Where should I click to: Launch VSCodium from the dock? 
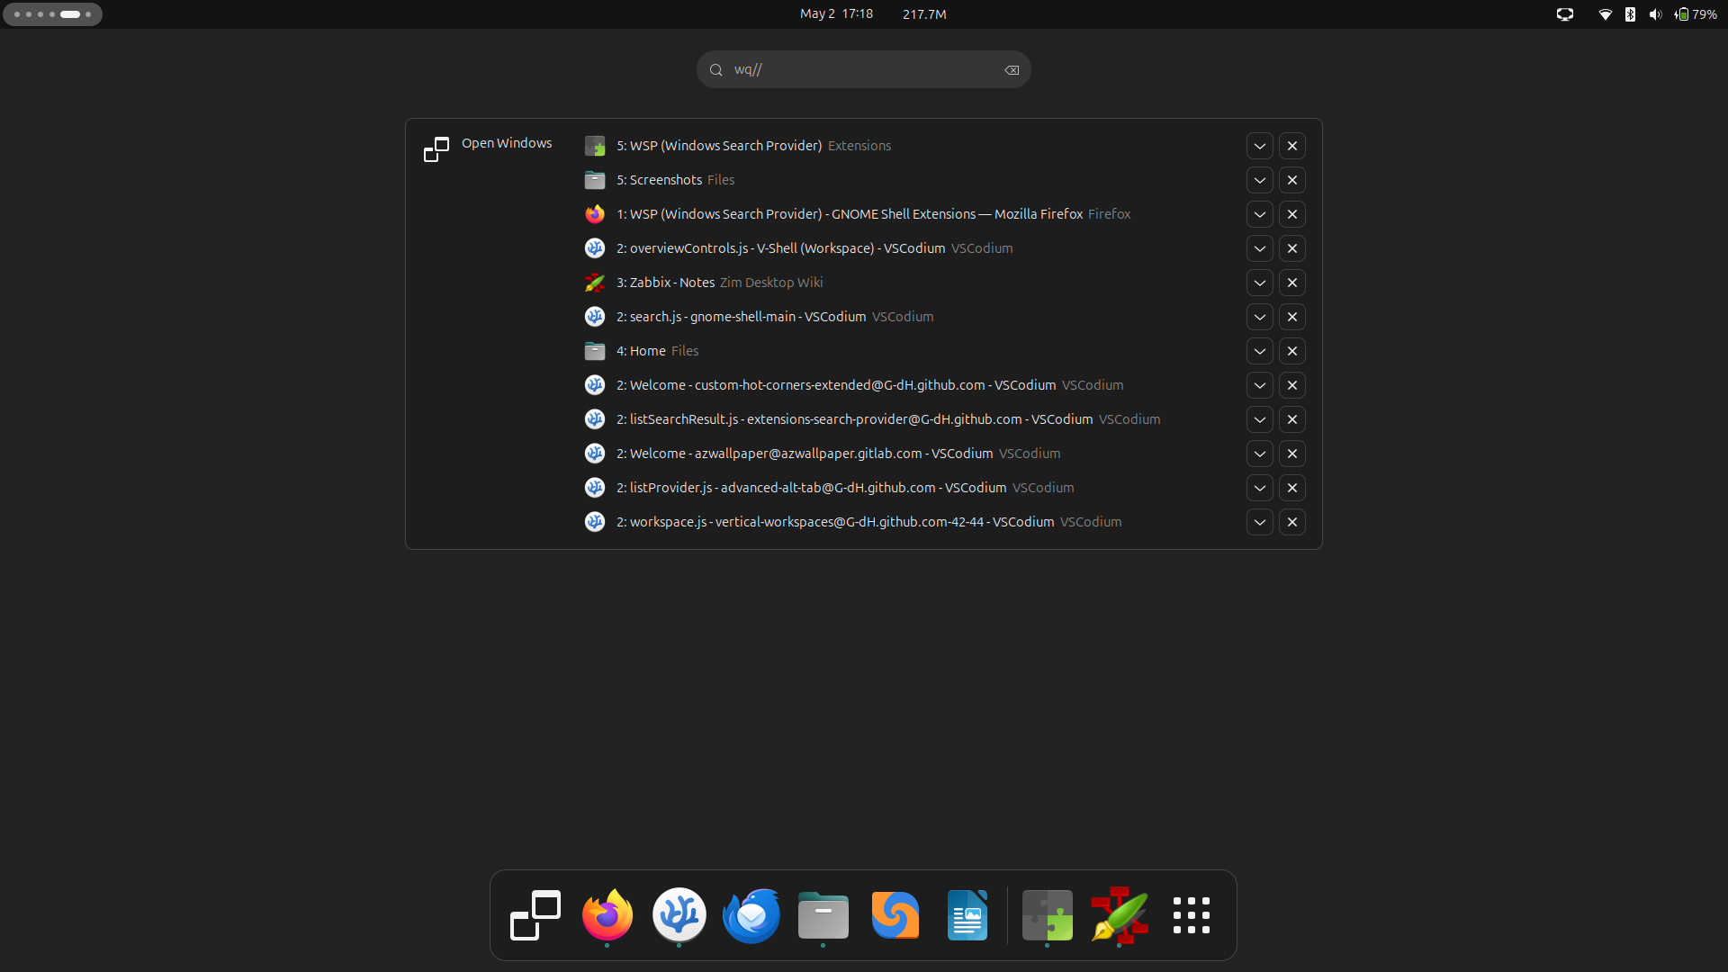pos(679,915)
